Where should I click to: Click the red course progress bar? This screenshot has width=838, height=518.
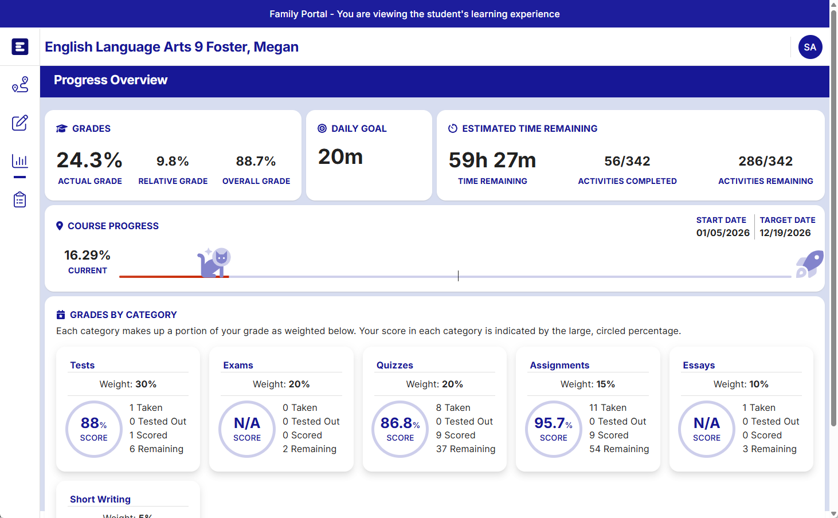(x=174, y=277)
